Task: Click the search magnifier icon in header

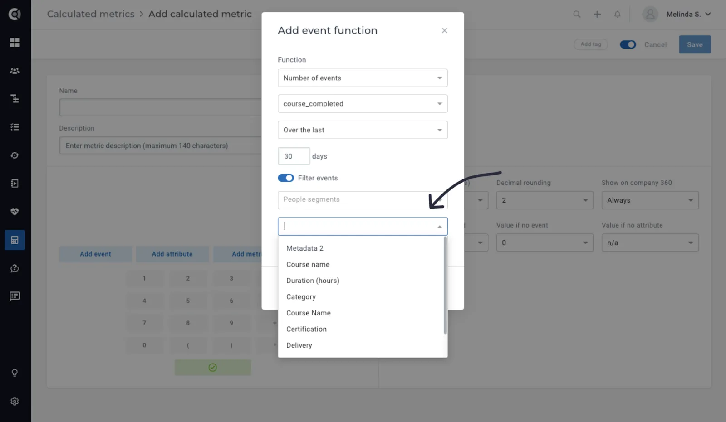Action: 577,14
